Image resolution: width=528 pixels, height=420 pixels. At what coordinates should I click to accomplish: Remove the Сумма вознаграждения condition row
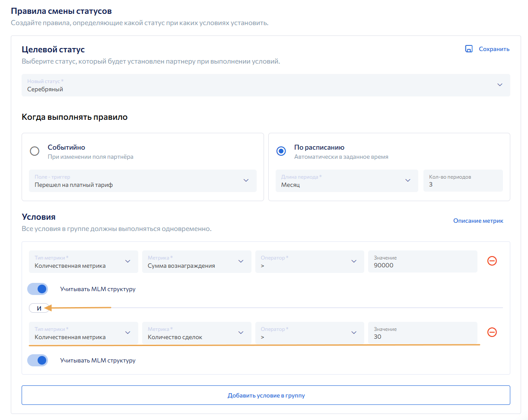pyautogui.click(x=492, y=261)
